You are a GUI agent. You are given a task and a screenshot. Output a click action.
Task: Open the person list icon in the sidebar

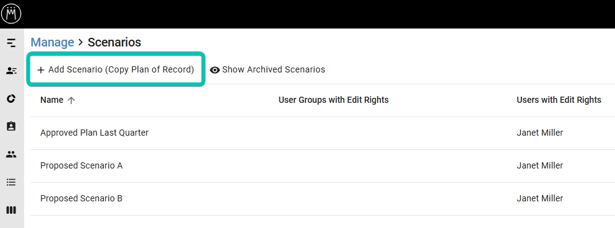tap(11, 71)
